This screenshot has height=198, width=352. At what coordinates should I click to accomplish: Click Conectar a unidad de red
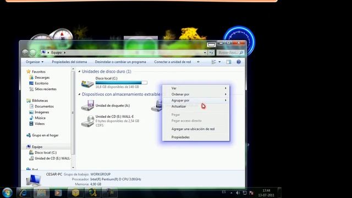(172, 62)
